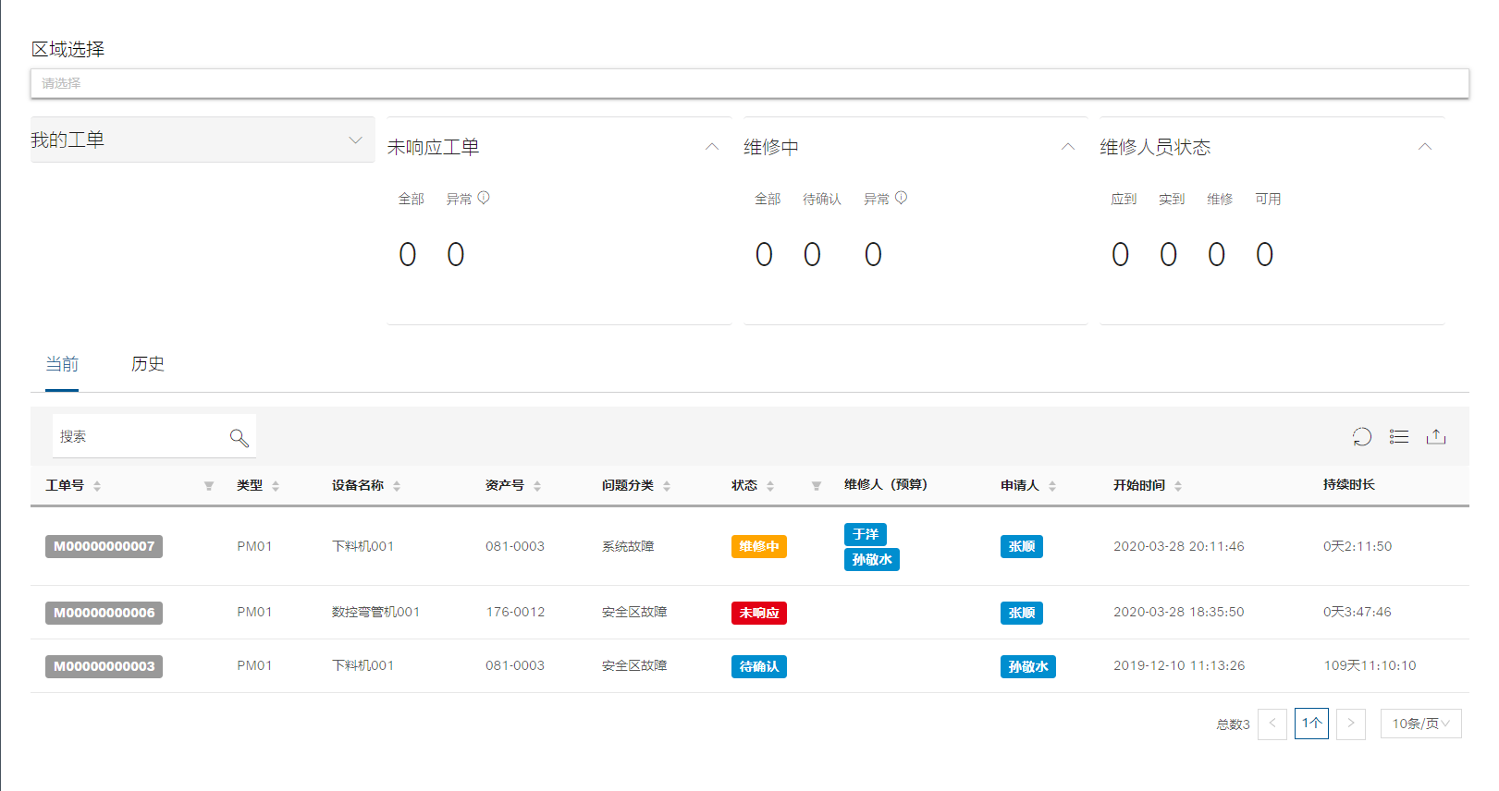Click 全部 count in 未响应工单

(x=408, y=254)
